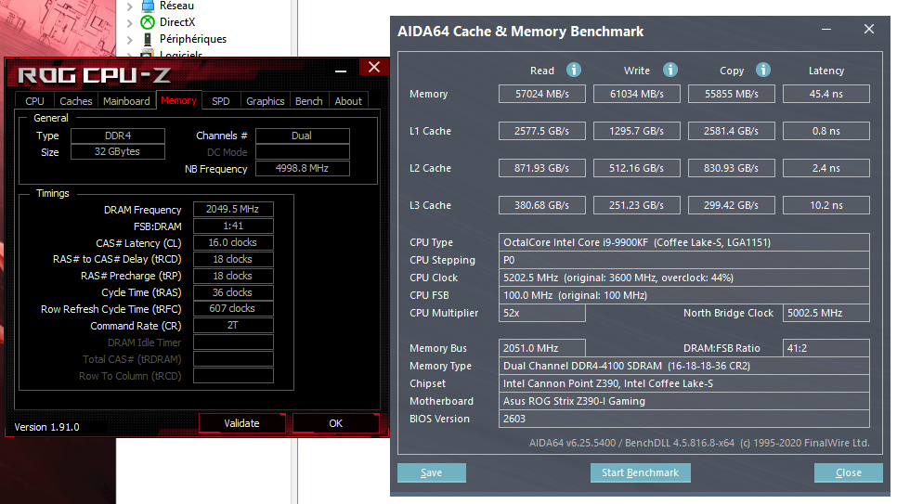The image size is (897, 504).
Task: Click the L3 Cache Read 380.68 GB/s value
Action: click(x=541, y=205)
